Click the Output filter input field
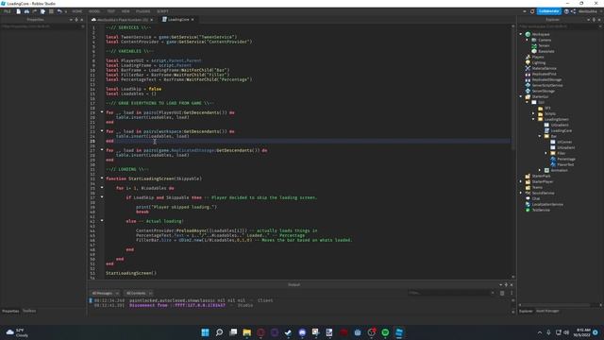The width and height of the screenshot is (604, 340). click(x=451, y=293)
